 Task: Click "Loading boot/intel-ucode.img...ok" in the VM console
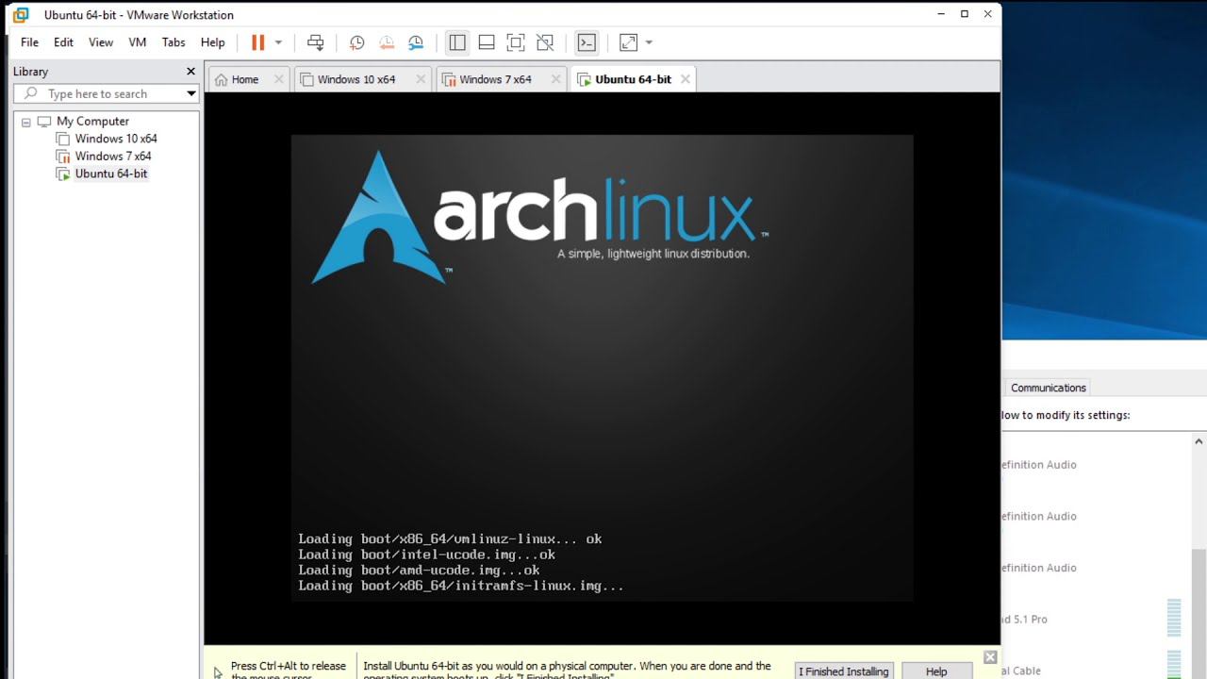coord(426,555)
